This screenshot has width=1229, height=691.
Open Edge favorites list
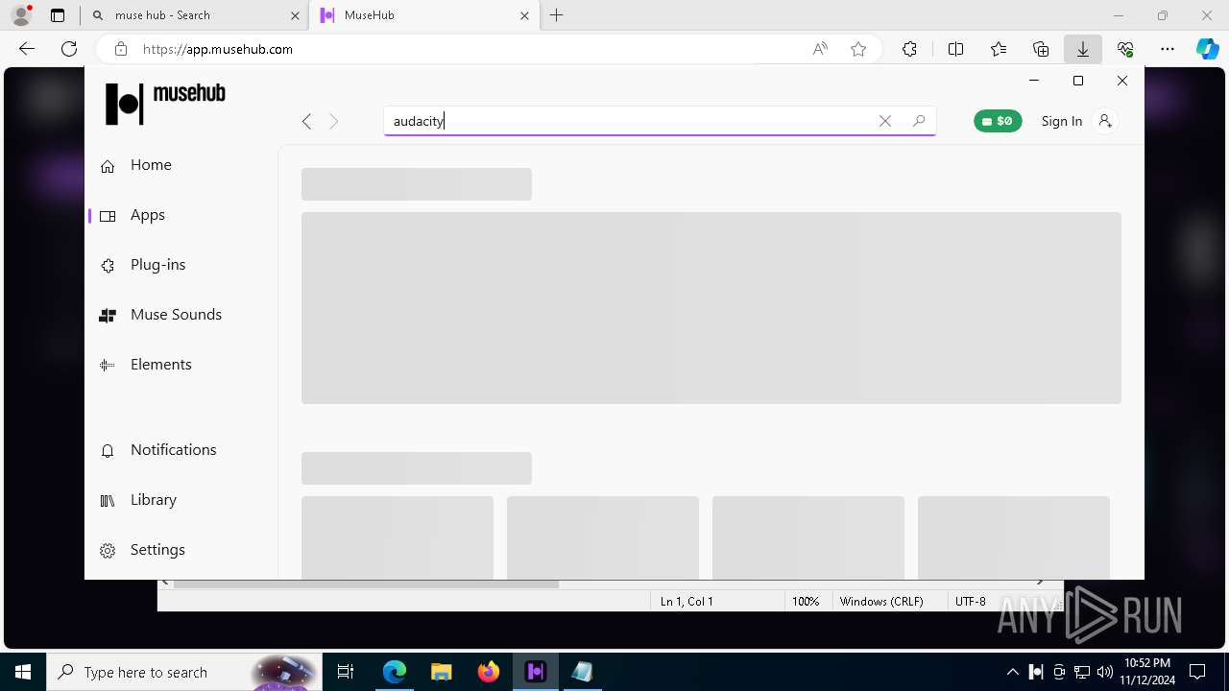(999, 49)
